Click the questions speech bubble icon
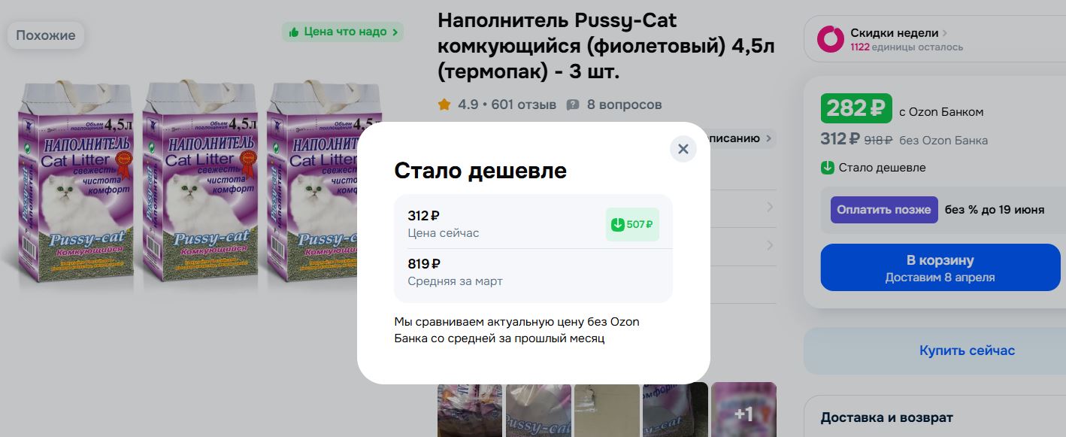Viewport: 1066px width, 437px height. tap(573, 105)
